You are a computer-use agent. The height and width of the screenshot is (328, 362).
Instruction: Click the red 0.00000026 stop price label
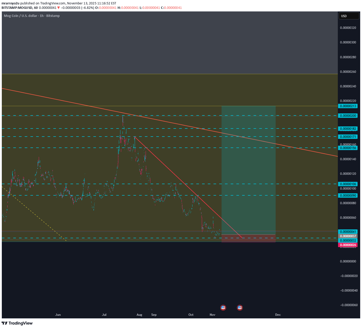click(348, 245)
